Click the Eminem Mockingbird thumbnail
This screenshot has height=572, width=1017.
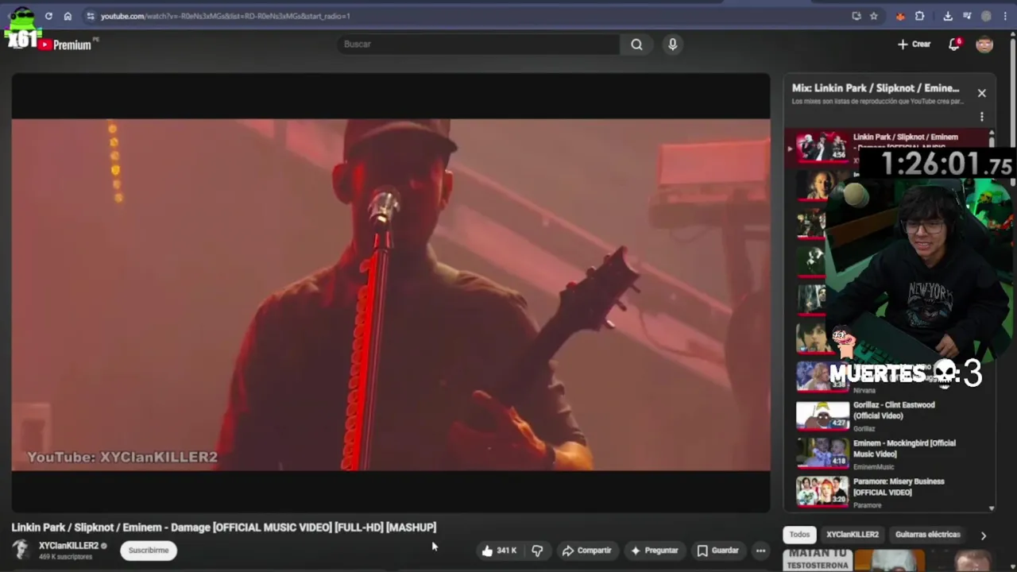[822, 454]
